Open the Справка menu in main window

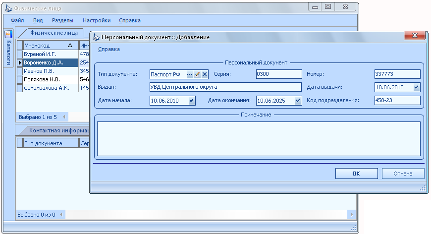pyautogui.click(x=130, y=20)
